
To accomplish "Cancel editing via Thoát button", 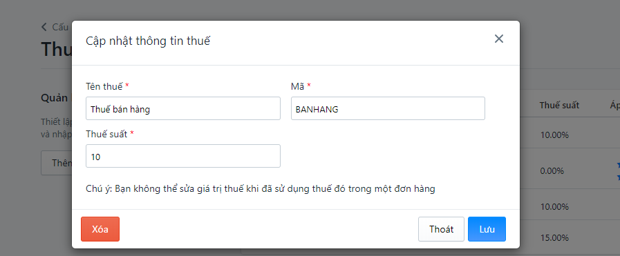I will pyautogui.click(x=441, y=229).
